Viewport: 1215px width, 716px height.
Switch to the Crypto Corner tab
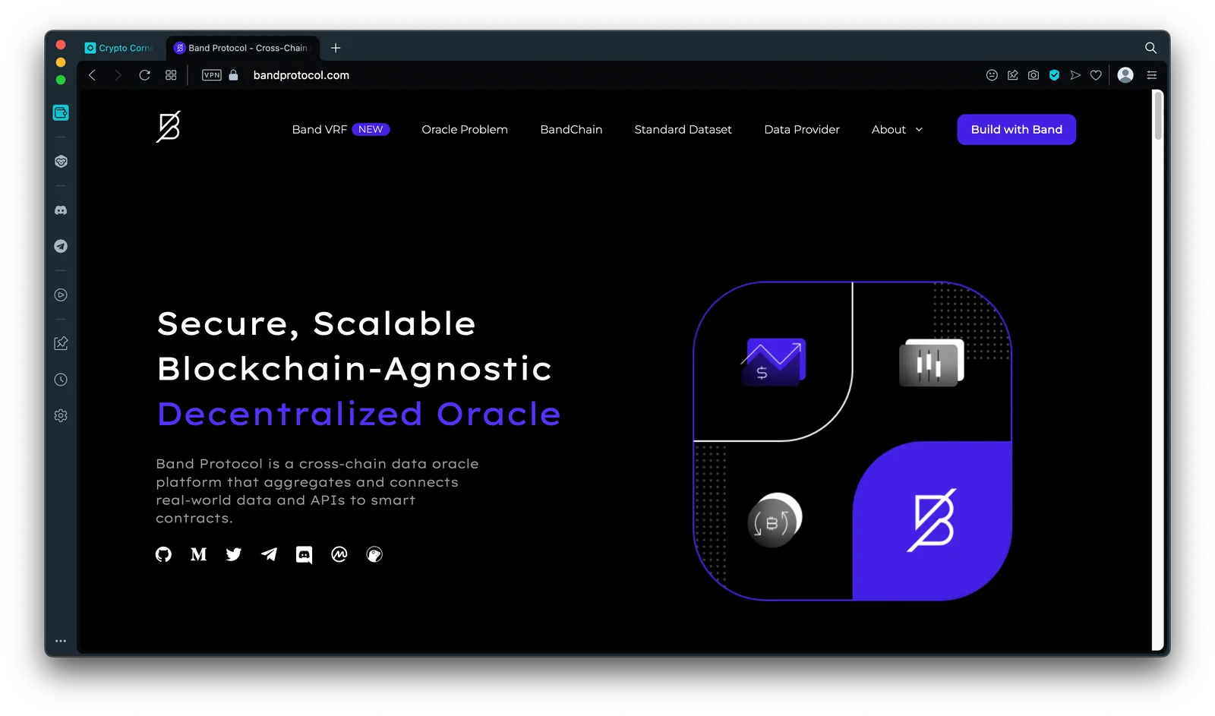click(120, 48)
